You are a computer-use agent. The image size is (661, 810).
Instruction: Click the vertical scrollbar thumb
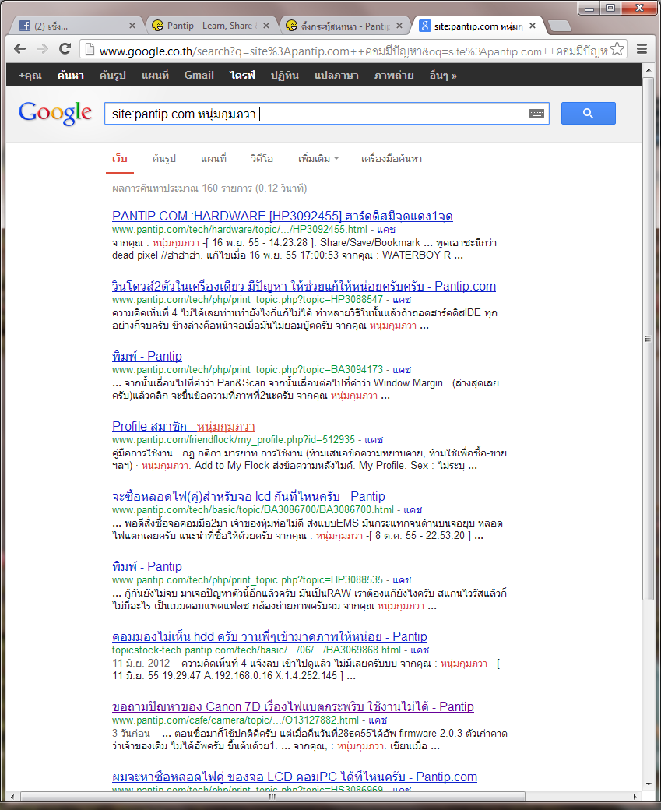[649, 338]
